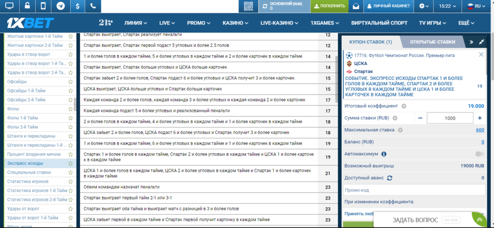The width and height of the screenshot is (494, 228).
Task: Open ВИРТУАЛЬНЫЙ СПОРТ menu item
Action: [x=379, y=23]
